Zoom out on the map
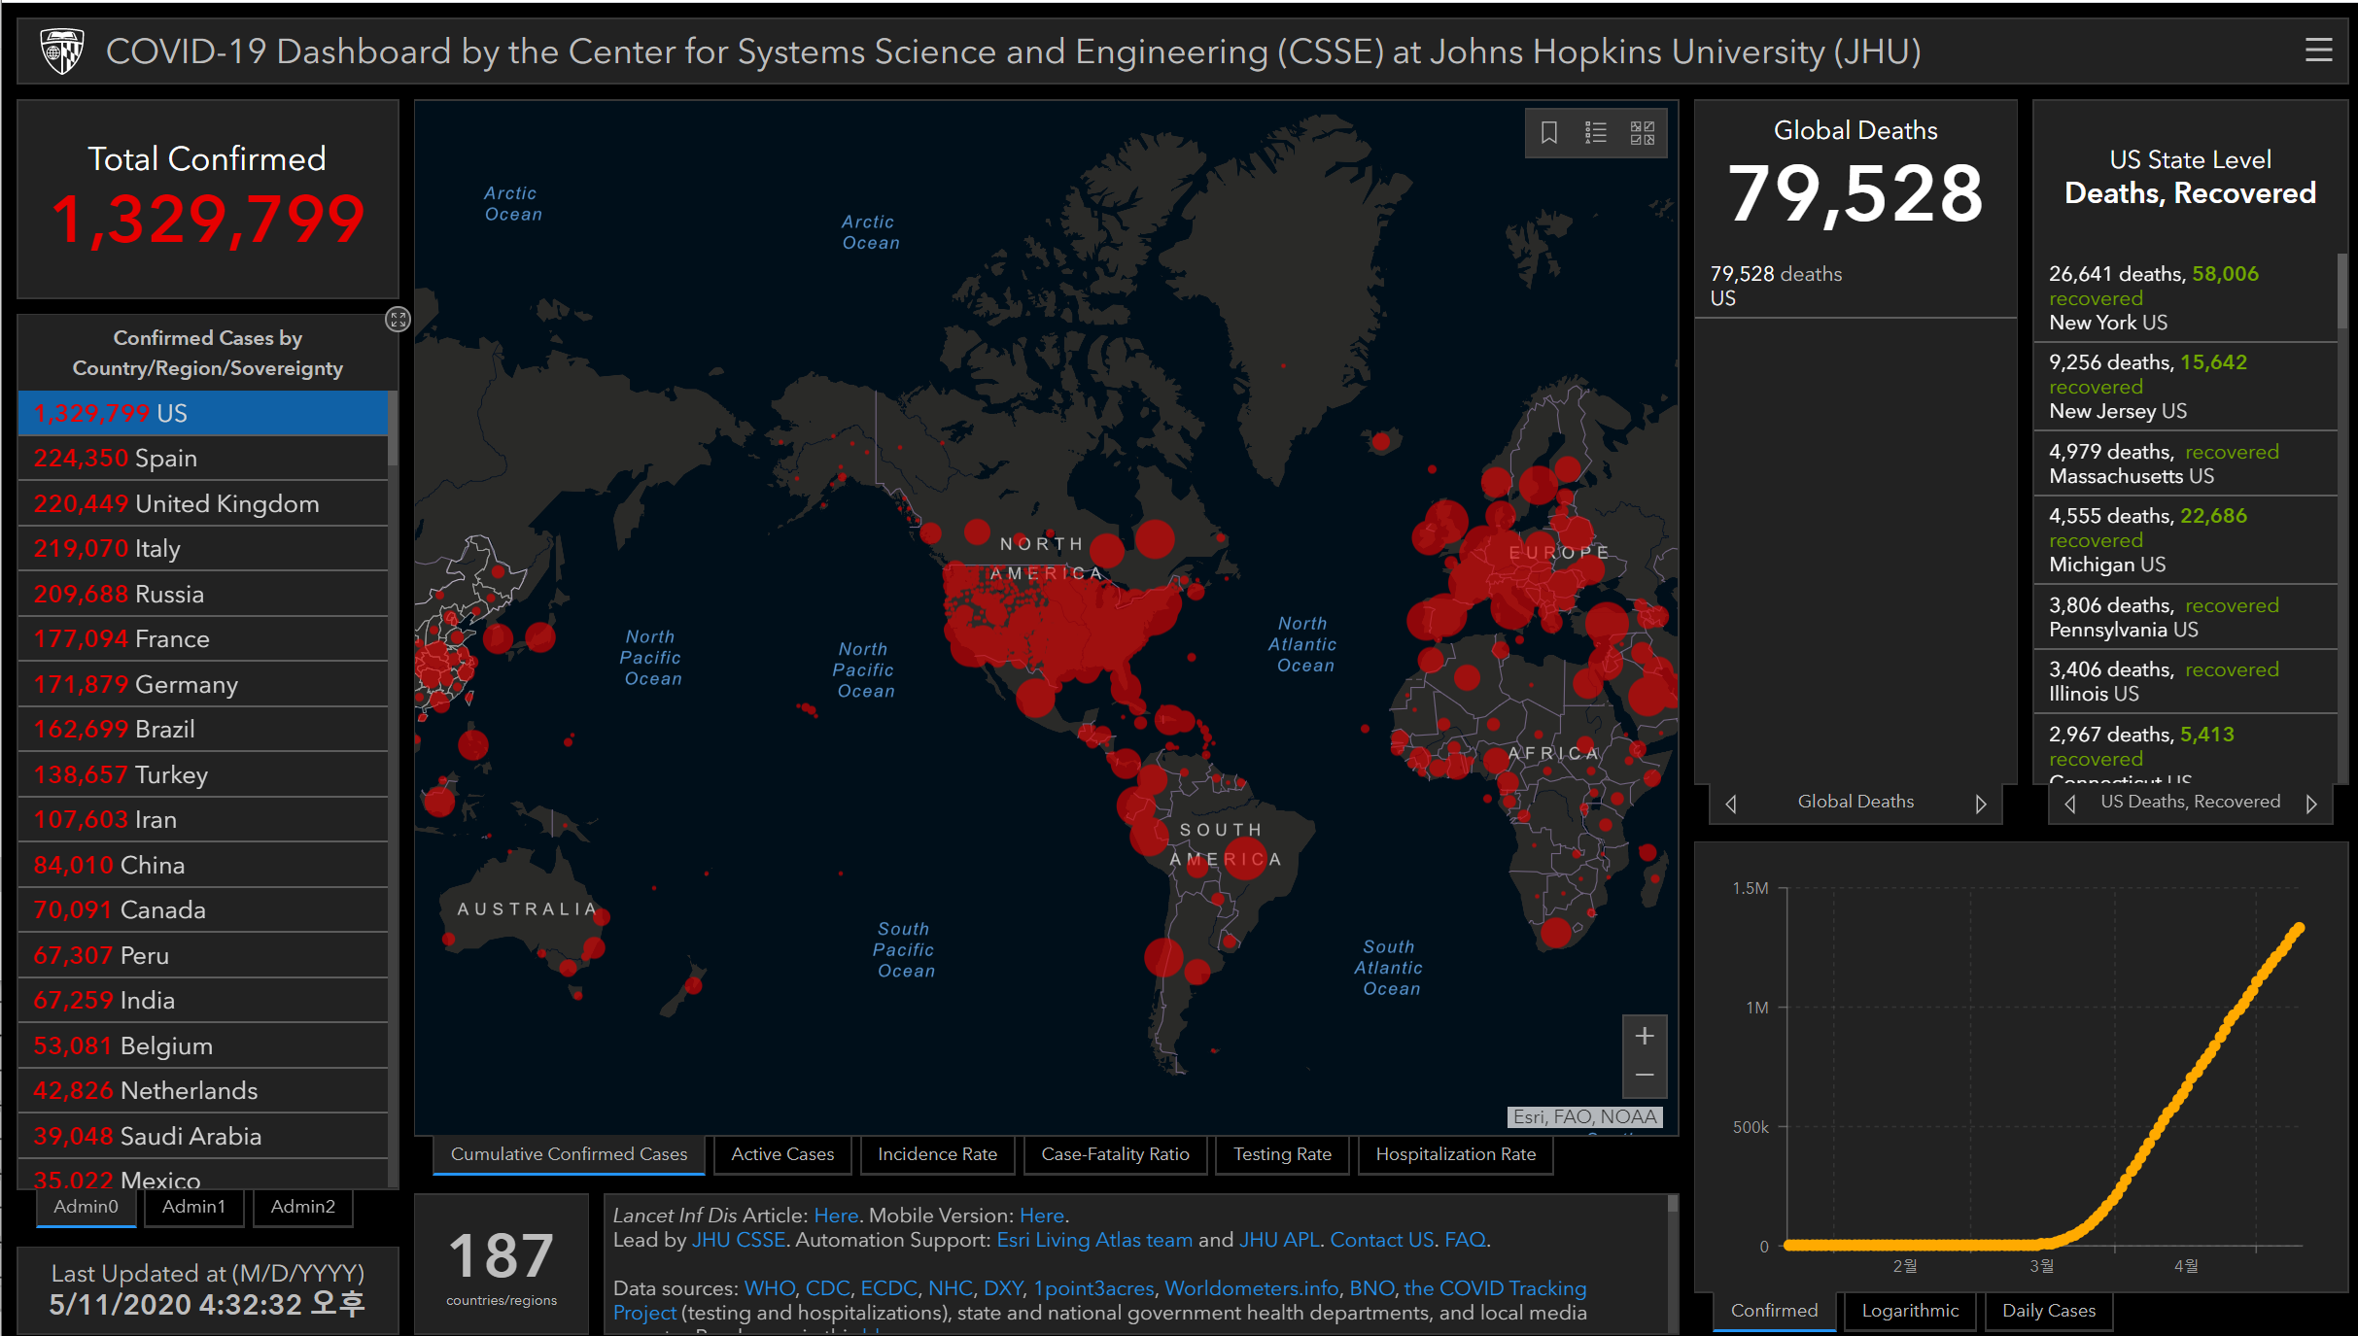Screen dimensions: 2358x1336 pyautogui.click(x=1645, y=1076)
